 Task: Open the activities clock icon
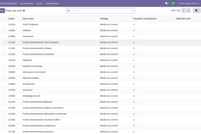(173, 3)
